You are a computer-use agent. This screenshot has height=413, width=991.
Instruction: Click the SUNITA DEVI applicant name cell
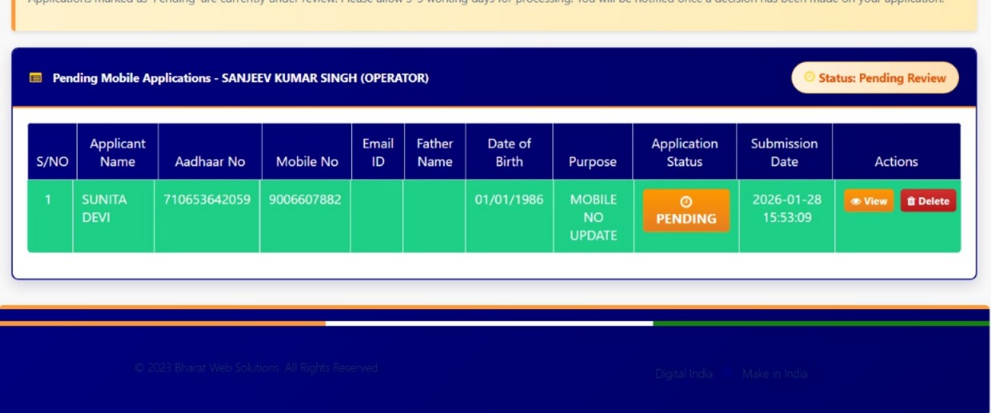[104, 208]
